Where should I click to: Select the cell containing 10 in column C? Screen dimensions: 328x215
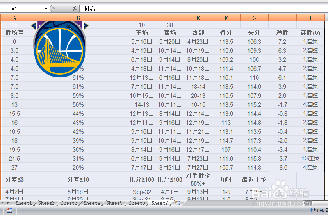click(142, 25)
